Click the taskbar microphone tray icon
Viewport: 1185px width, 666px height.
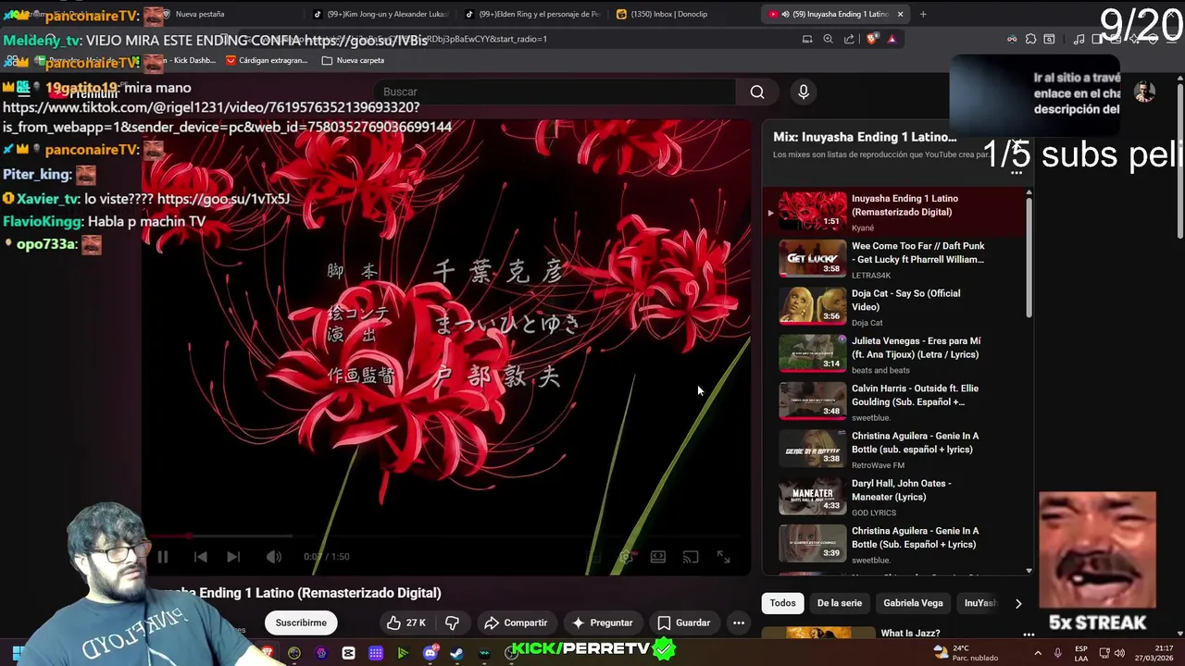click(x=1057, y=653)
